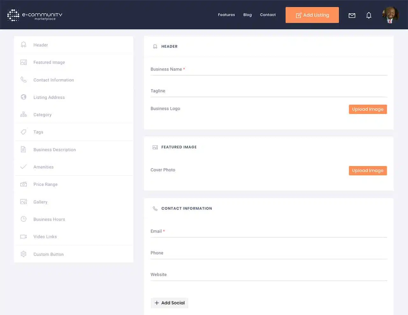Upload image for Business Logo
Image resolution: width=408 pixels, height=315 pixels.
pos(368,109)
